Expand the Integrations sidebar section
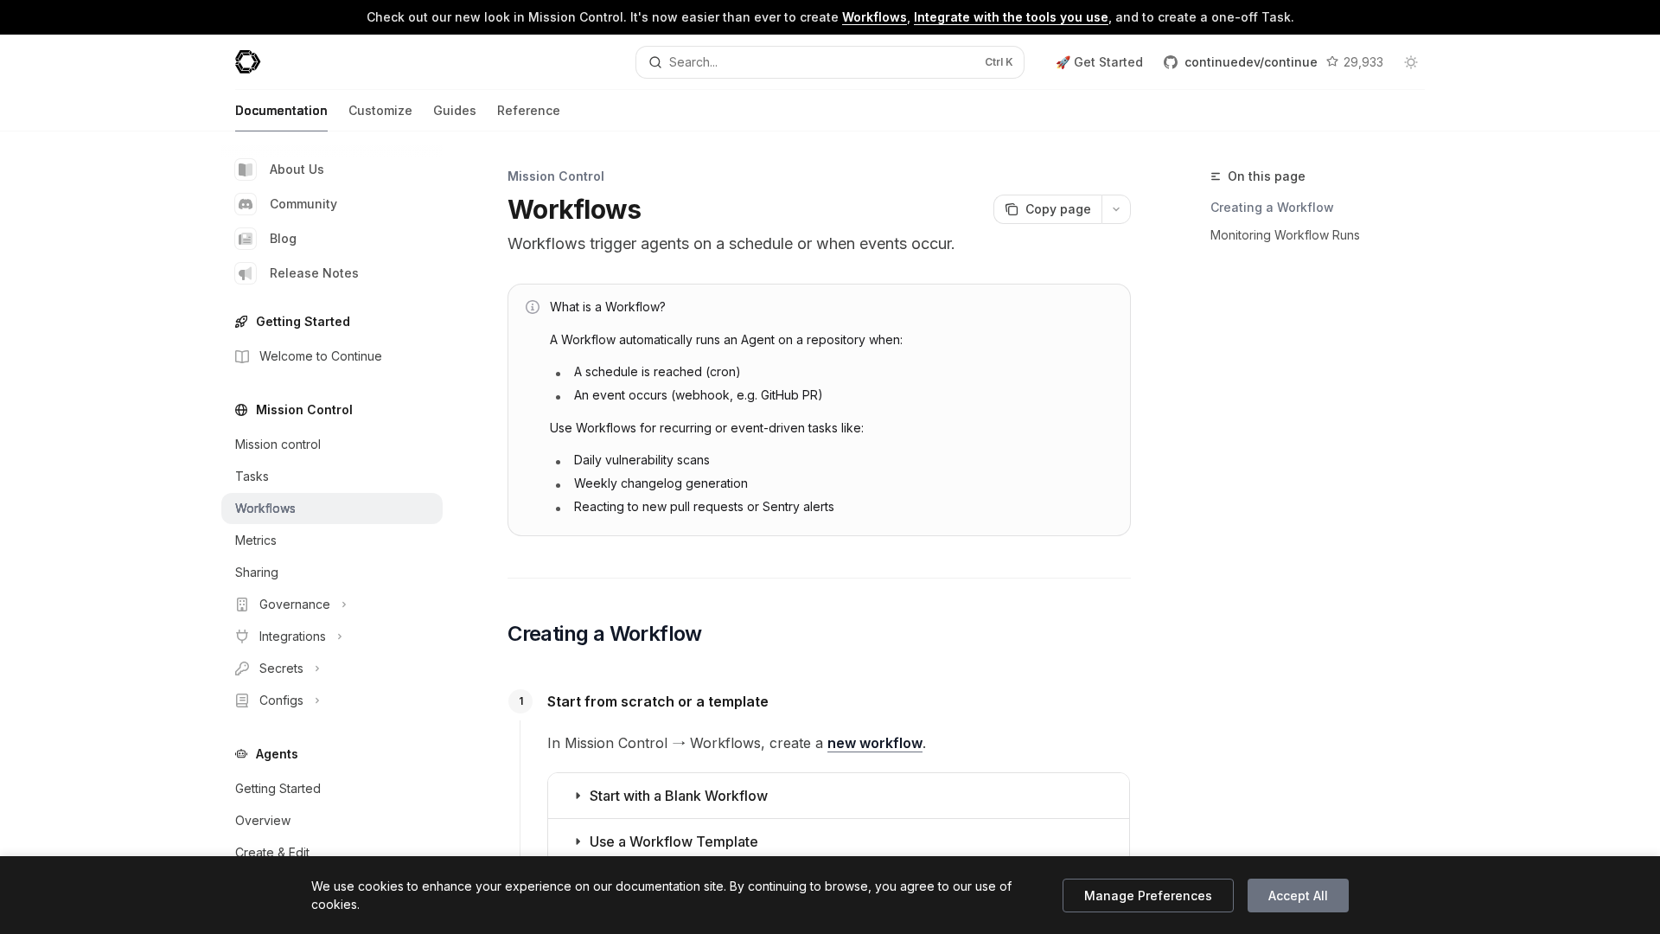This screenshot has height=934, width=1660. [292, 637]
